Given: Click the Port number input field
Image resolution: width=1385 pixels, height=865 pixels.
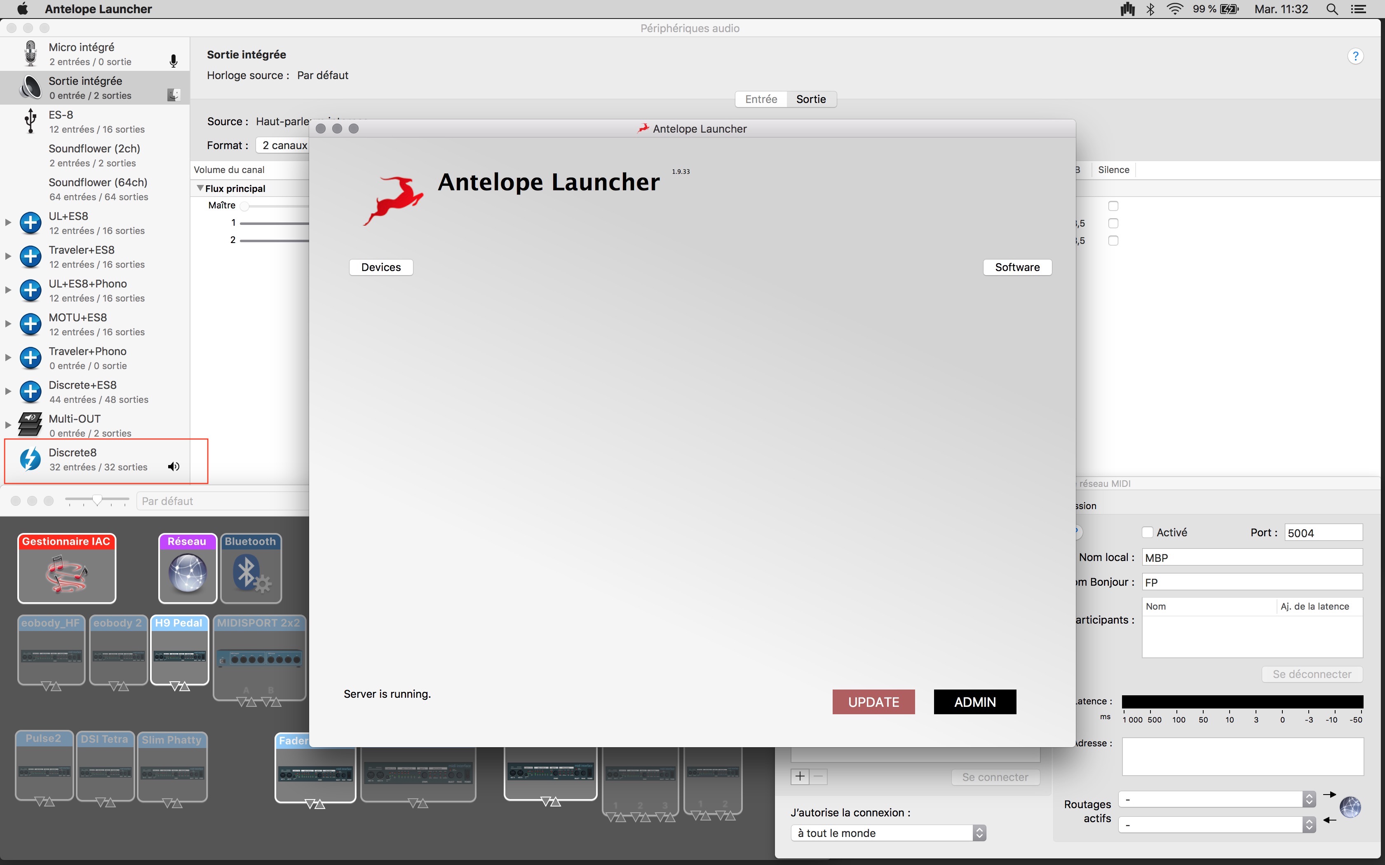Looking at the screenshot, I should click(x=1324, y=532).
